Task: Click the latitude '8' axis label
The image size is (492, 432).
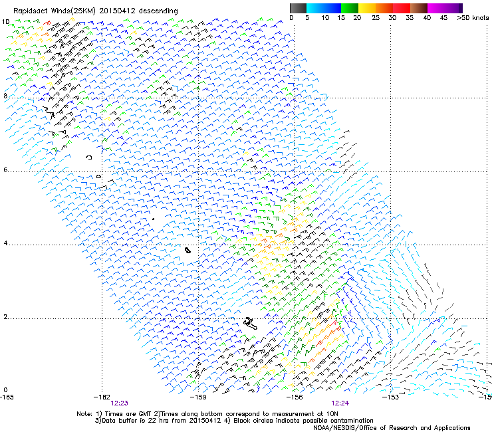Action: (x=5, y=96)
